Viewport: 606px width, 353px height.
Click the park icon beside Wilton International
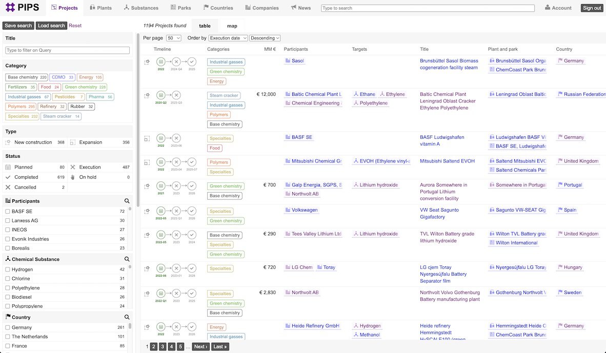coord(492,242)
